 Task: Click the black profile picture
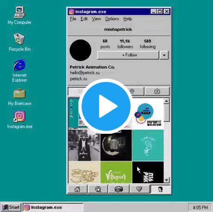point(81,50)
